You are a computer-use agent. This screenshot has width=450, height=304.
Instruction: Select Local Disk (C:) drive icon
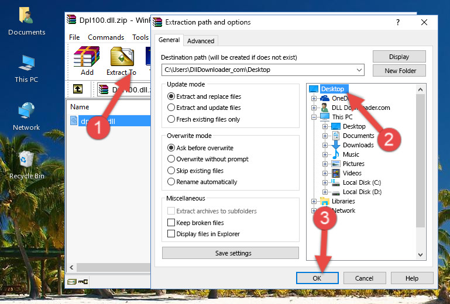[x=336, y=182]
